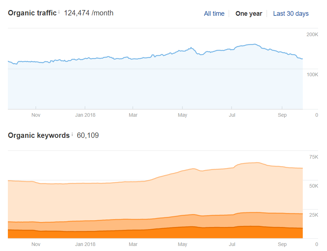Click the 124,474 /month value
This screenshot has width=327, height=251.
tap(89, 13)
